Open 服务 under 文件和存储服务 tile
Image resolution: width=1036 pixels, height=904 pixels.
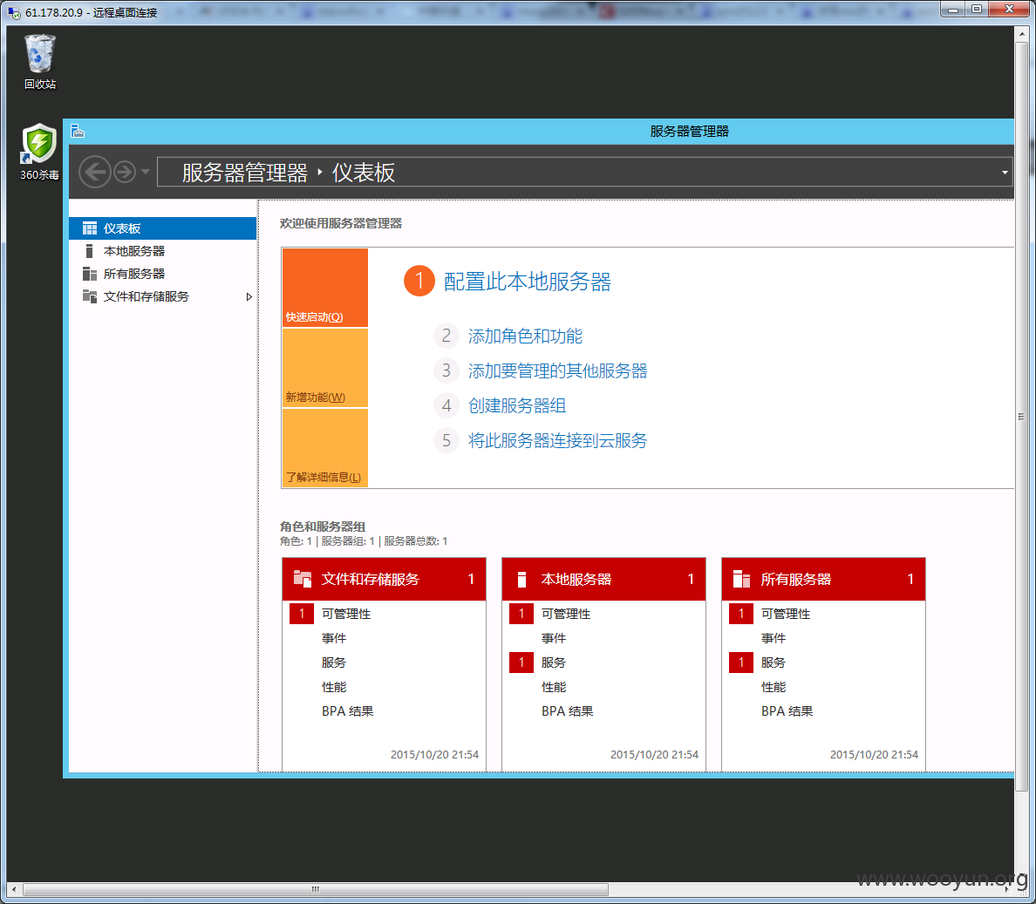[x=334, y=663]
